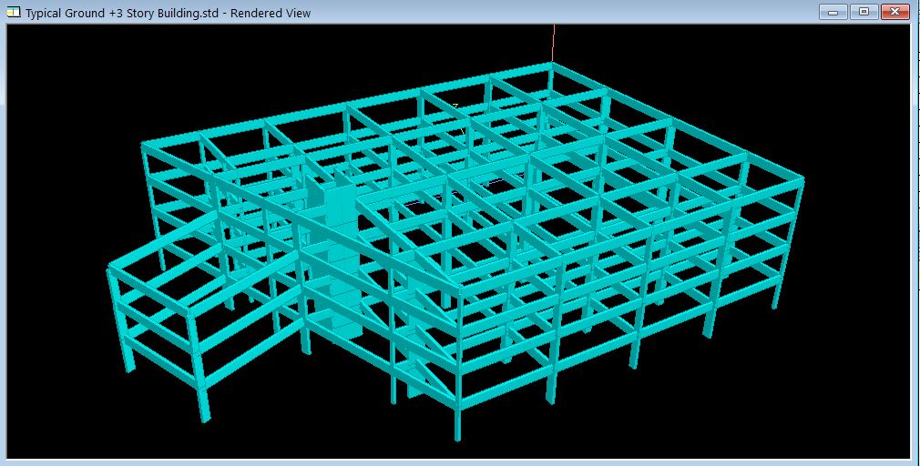
Task: Pick the small green axis label near roof
Action: point(455,106)
